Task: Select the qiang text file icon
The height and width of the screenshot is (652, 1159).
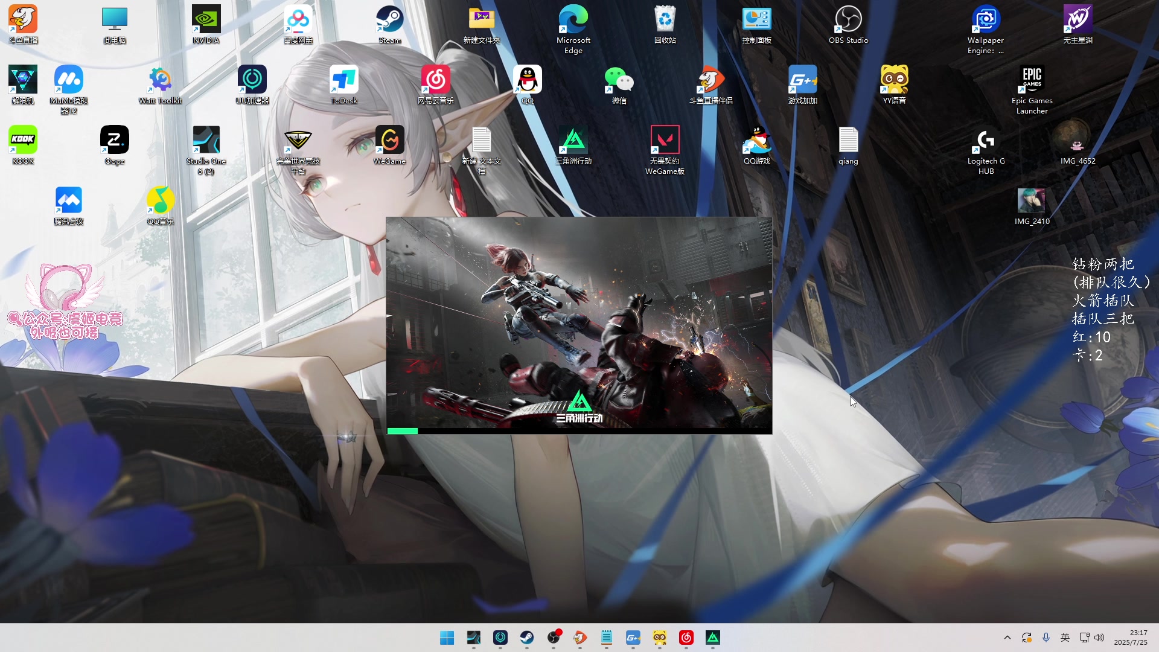Action: tap(849, 145)
